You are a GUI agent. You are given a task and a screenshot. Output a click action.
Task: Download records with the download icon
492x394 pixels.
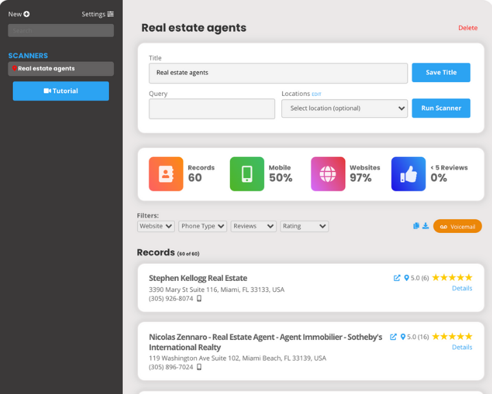425,226
